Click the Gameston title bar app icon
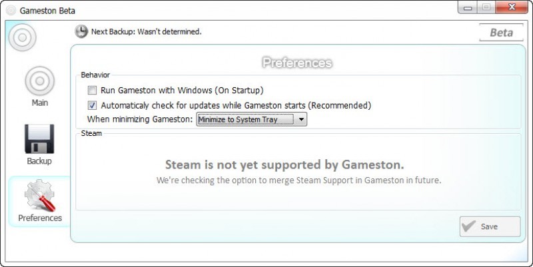The image size is (533, 267). coord(11,11)
